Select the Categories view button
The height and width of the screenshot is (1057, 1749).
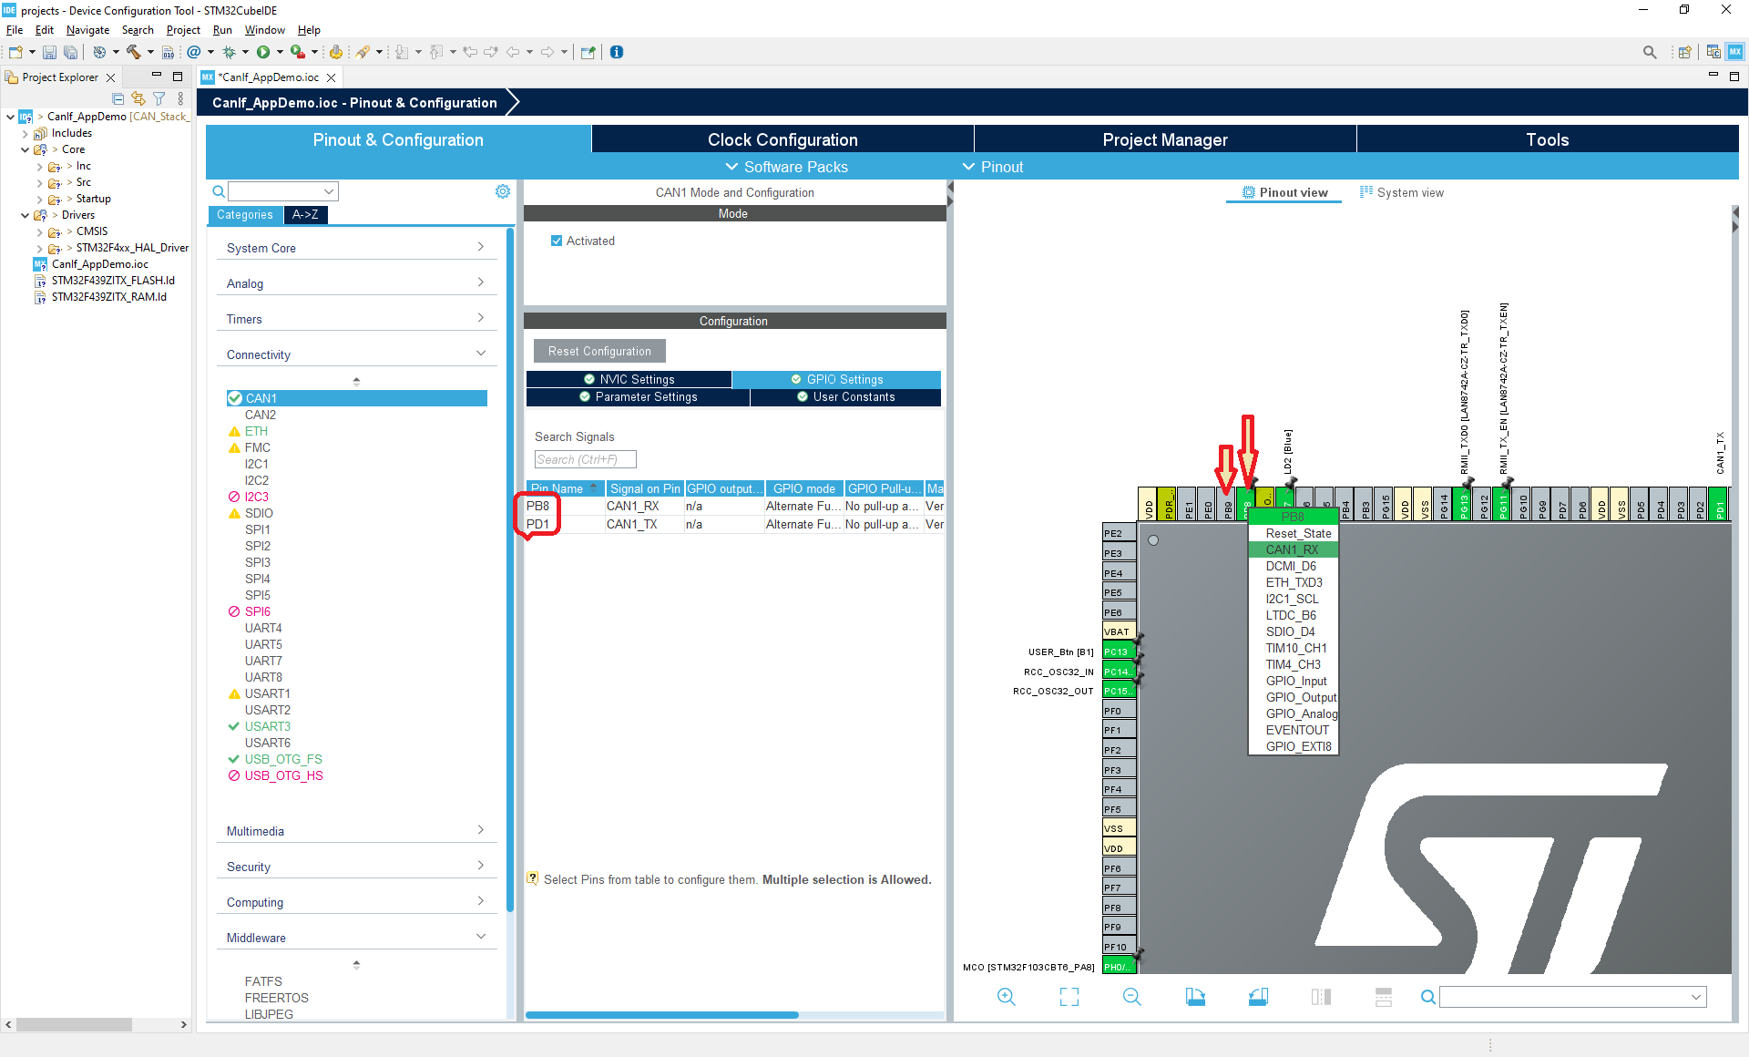pos(245,214)
